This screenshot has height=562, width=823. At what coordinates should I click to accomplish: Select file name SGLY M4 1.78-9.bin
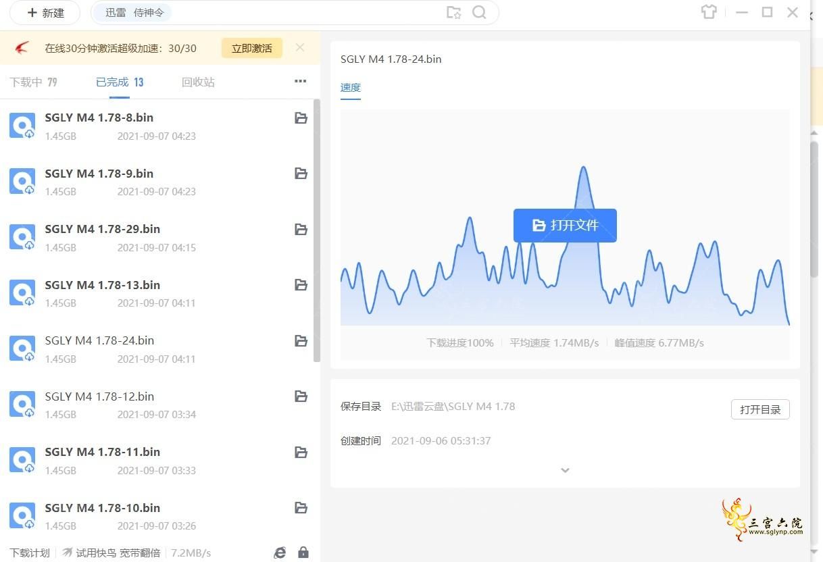[99, 174]
